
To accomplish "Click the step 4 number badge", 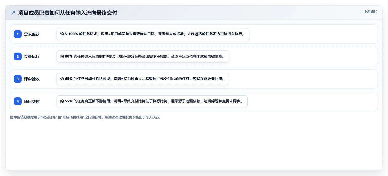I will point(18,101).
